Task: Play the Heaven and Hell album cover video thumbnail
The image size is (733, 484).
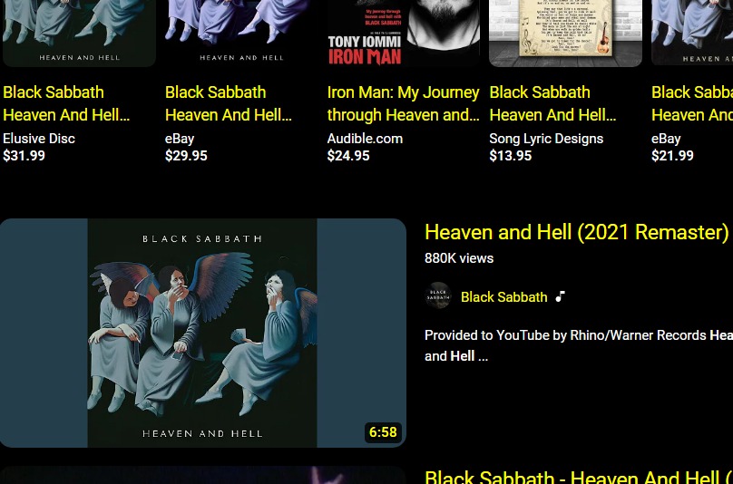Action: pos(203,333)
